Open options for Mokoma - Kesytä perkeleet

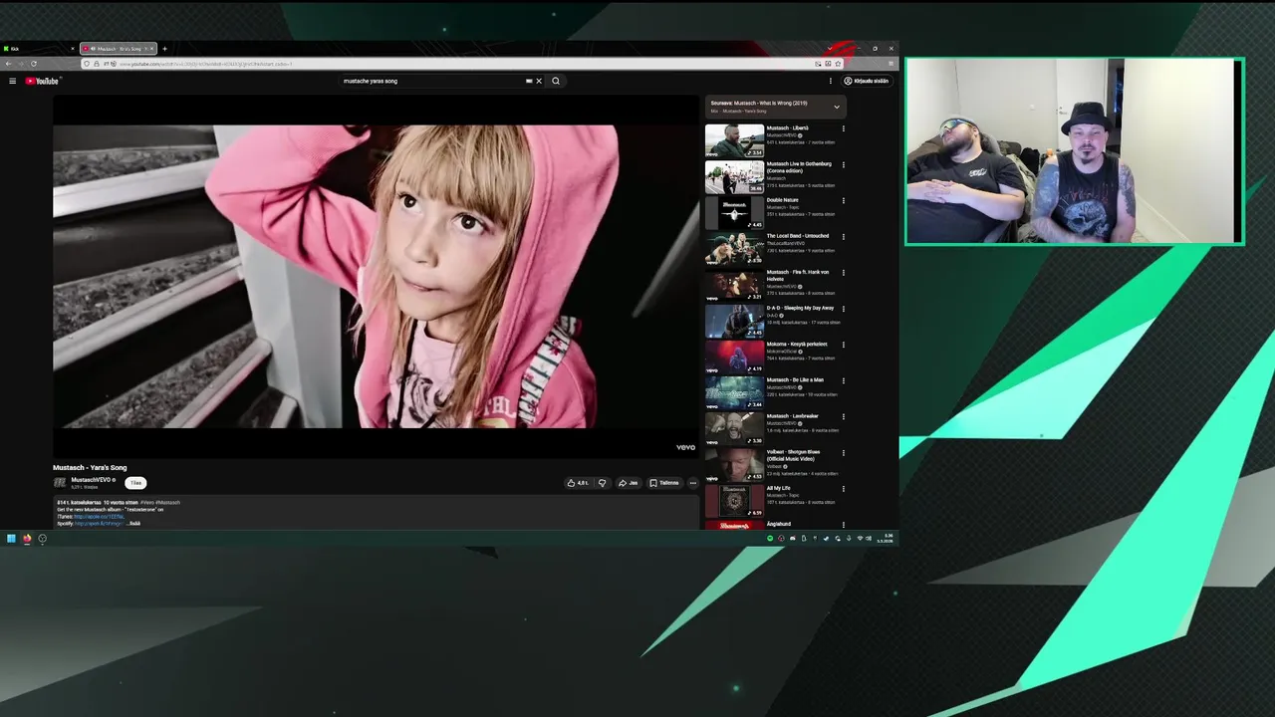(843, 345)
